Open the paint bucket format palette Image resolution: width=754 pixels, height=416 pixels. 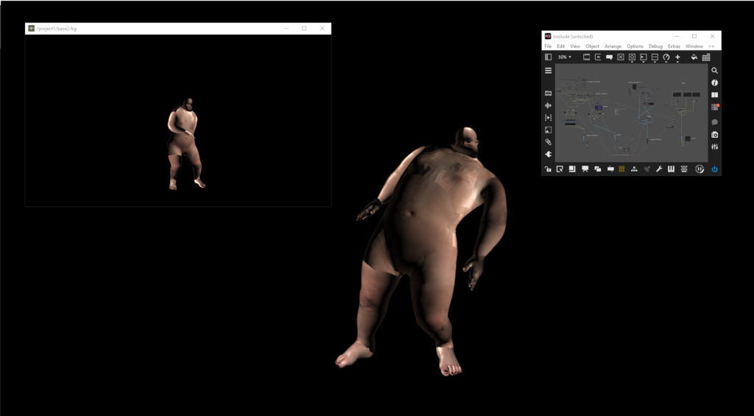pyautogui.click(x=694, y=57)
